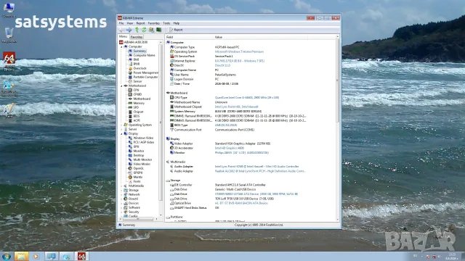Select Fonts under Display

[137, 181]
